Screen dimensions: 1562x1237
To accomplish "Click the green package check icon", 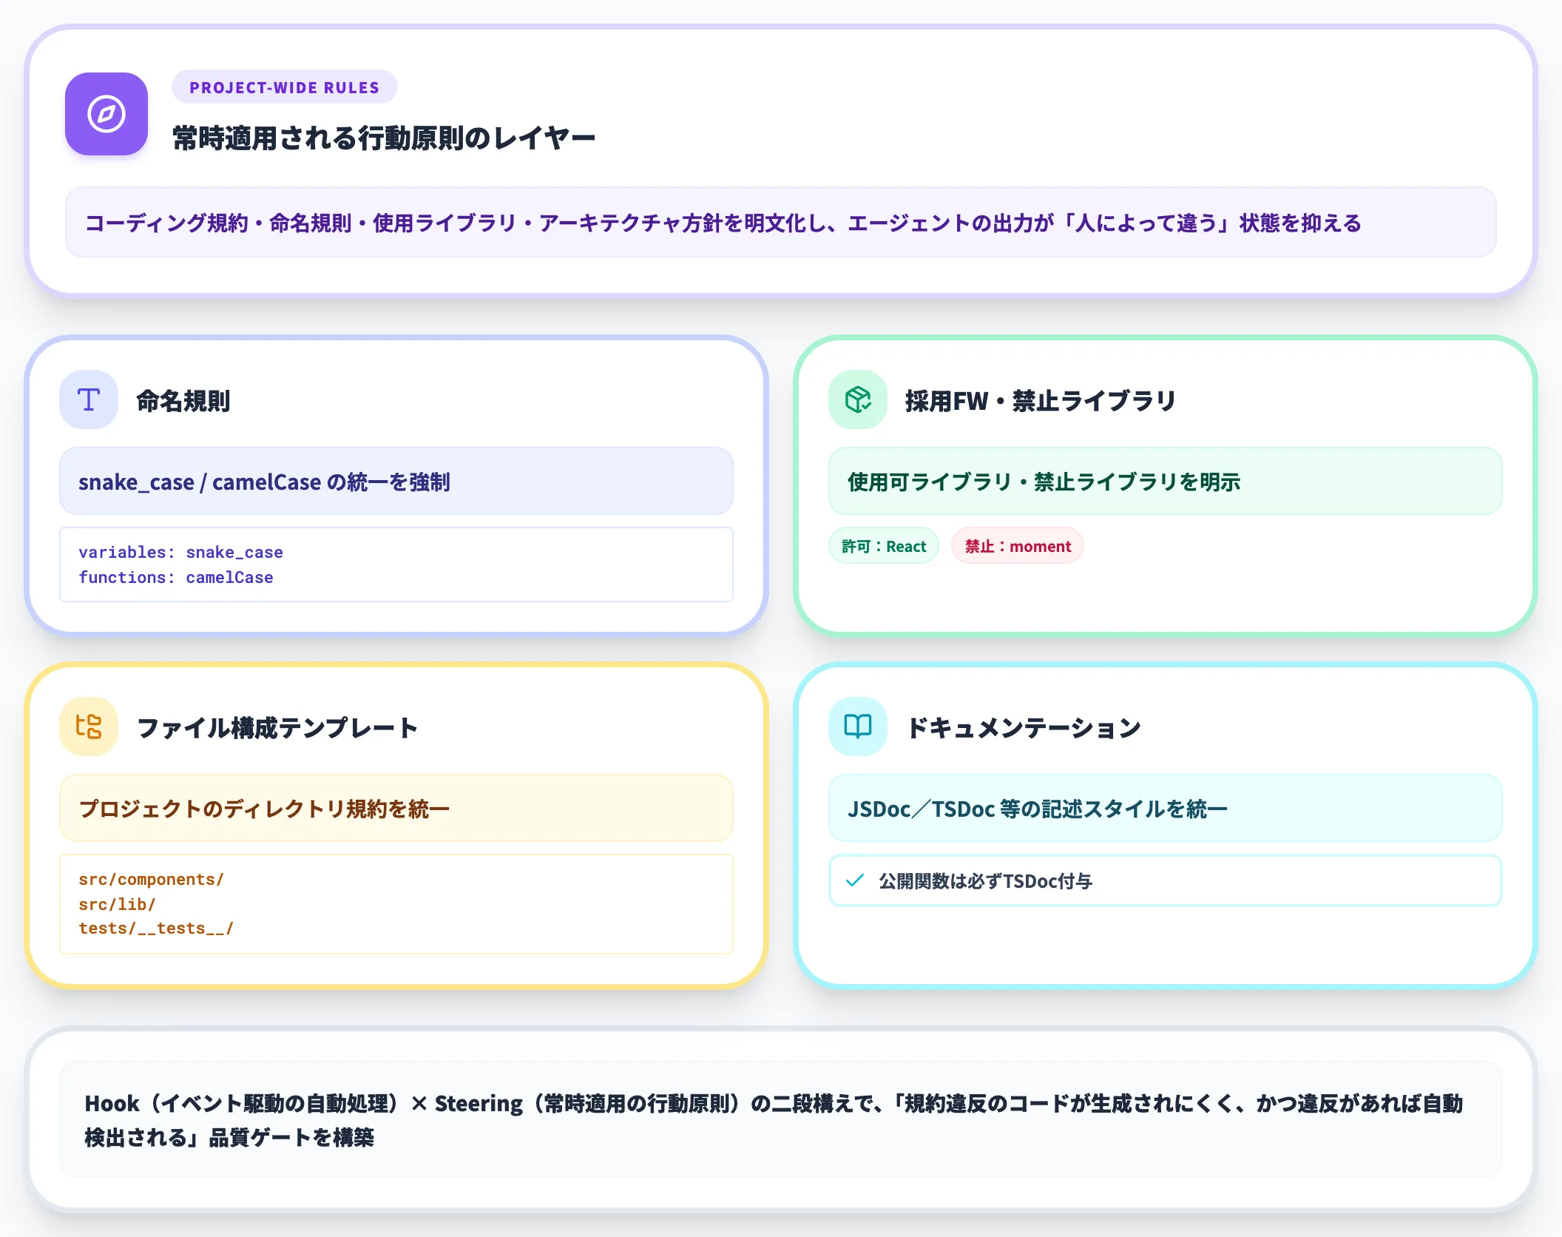I will click(858, 400).
